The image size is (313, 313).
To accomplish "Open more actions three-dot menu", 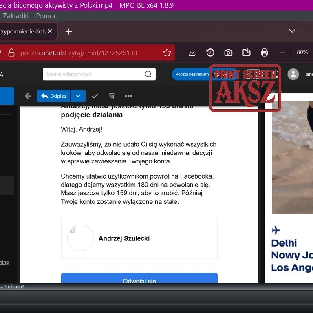I will [129, 96].
